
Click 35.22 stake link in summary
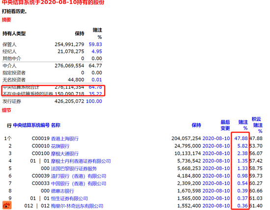click(x=95, y=94)
